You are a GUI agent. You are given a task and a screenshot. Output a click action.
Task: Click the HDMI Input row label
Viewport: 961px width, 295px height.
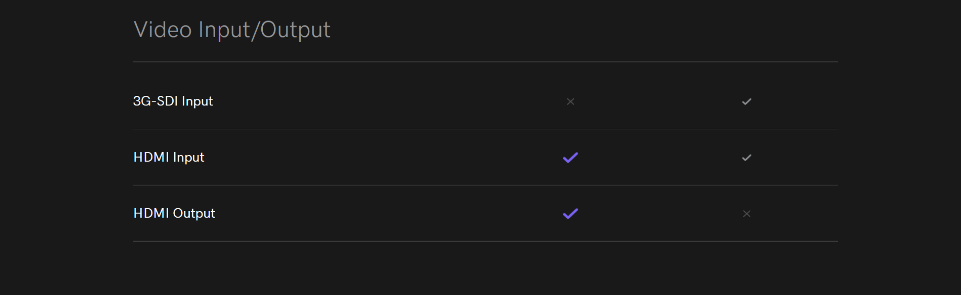169,157
